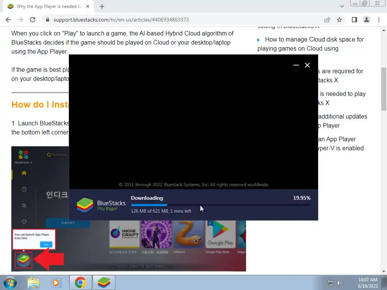Open File Explorer from taskbar
387x290 pixels.
click(x=34, y=282)
